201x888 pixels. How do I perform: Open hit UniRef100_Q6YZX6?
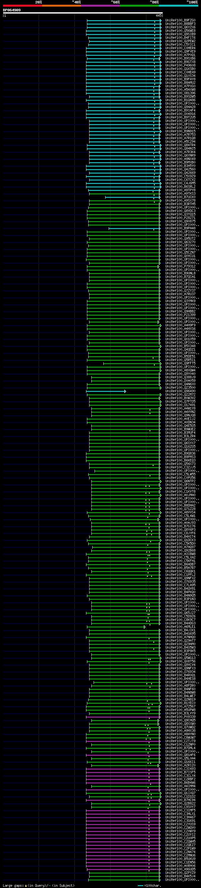[x=180, y=27]
